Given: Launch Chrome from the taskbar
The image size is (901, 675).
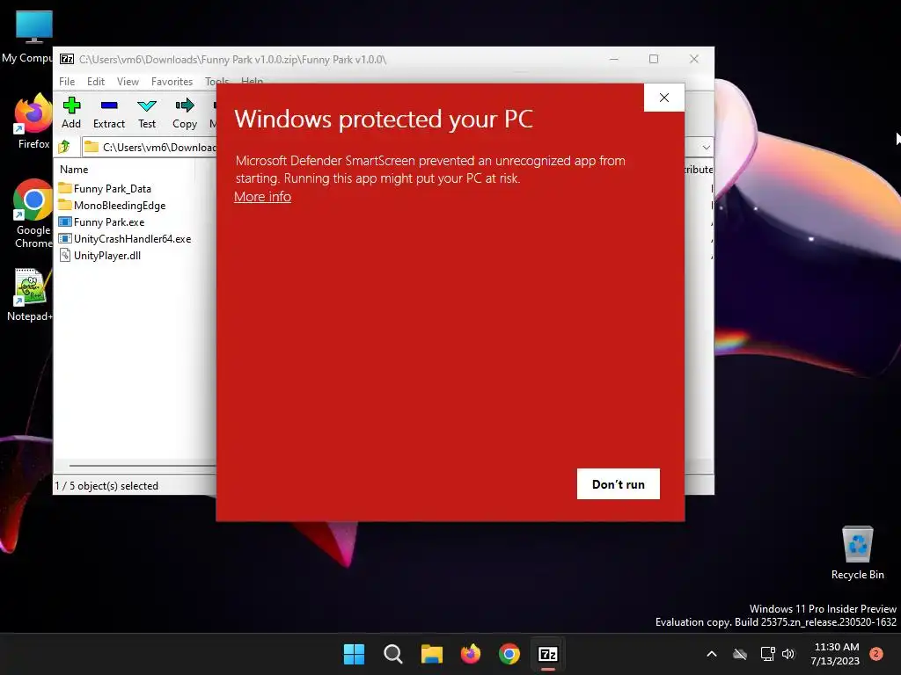Looking at the screenshot, I should [509, 654].
